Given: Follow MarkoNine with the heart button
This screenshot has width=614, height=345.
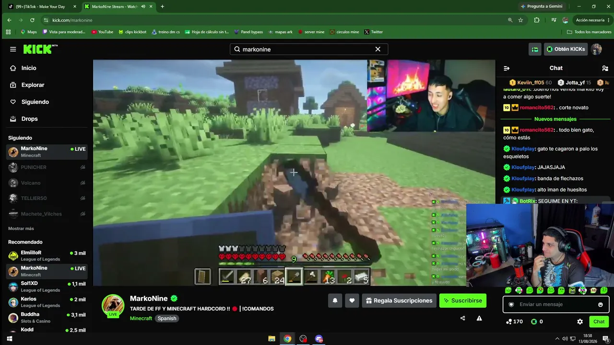Looking at the screenshot, I should click(352, 300).
